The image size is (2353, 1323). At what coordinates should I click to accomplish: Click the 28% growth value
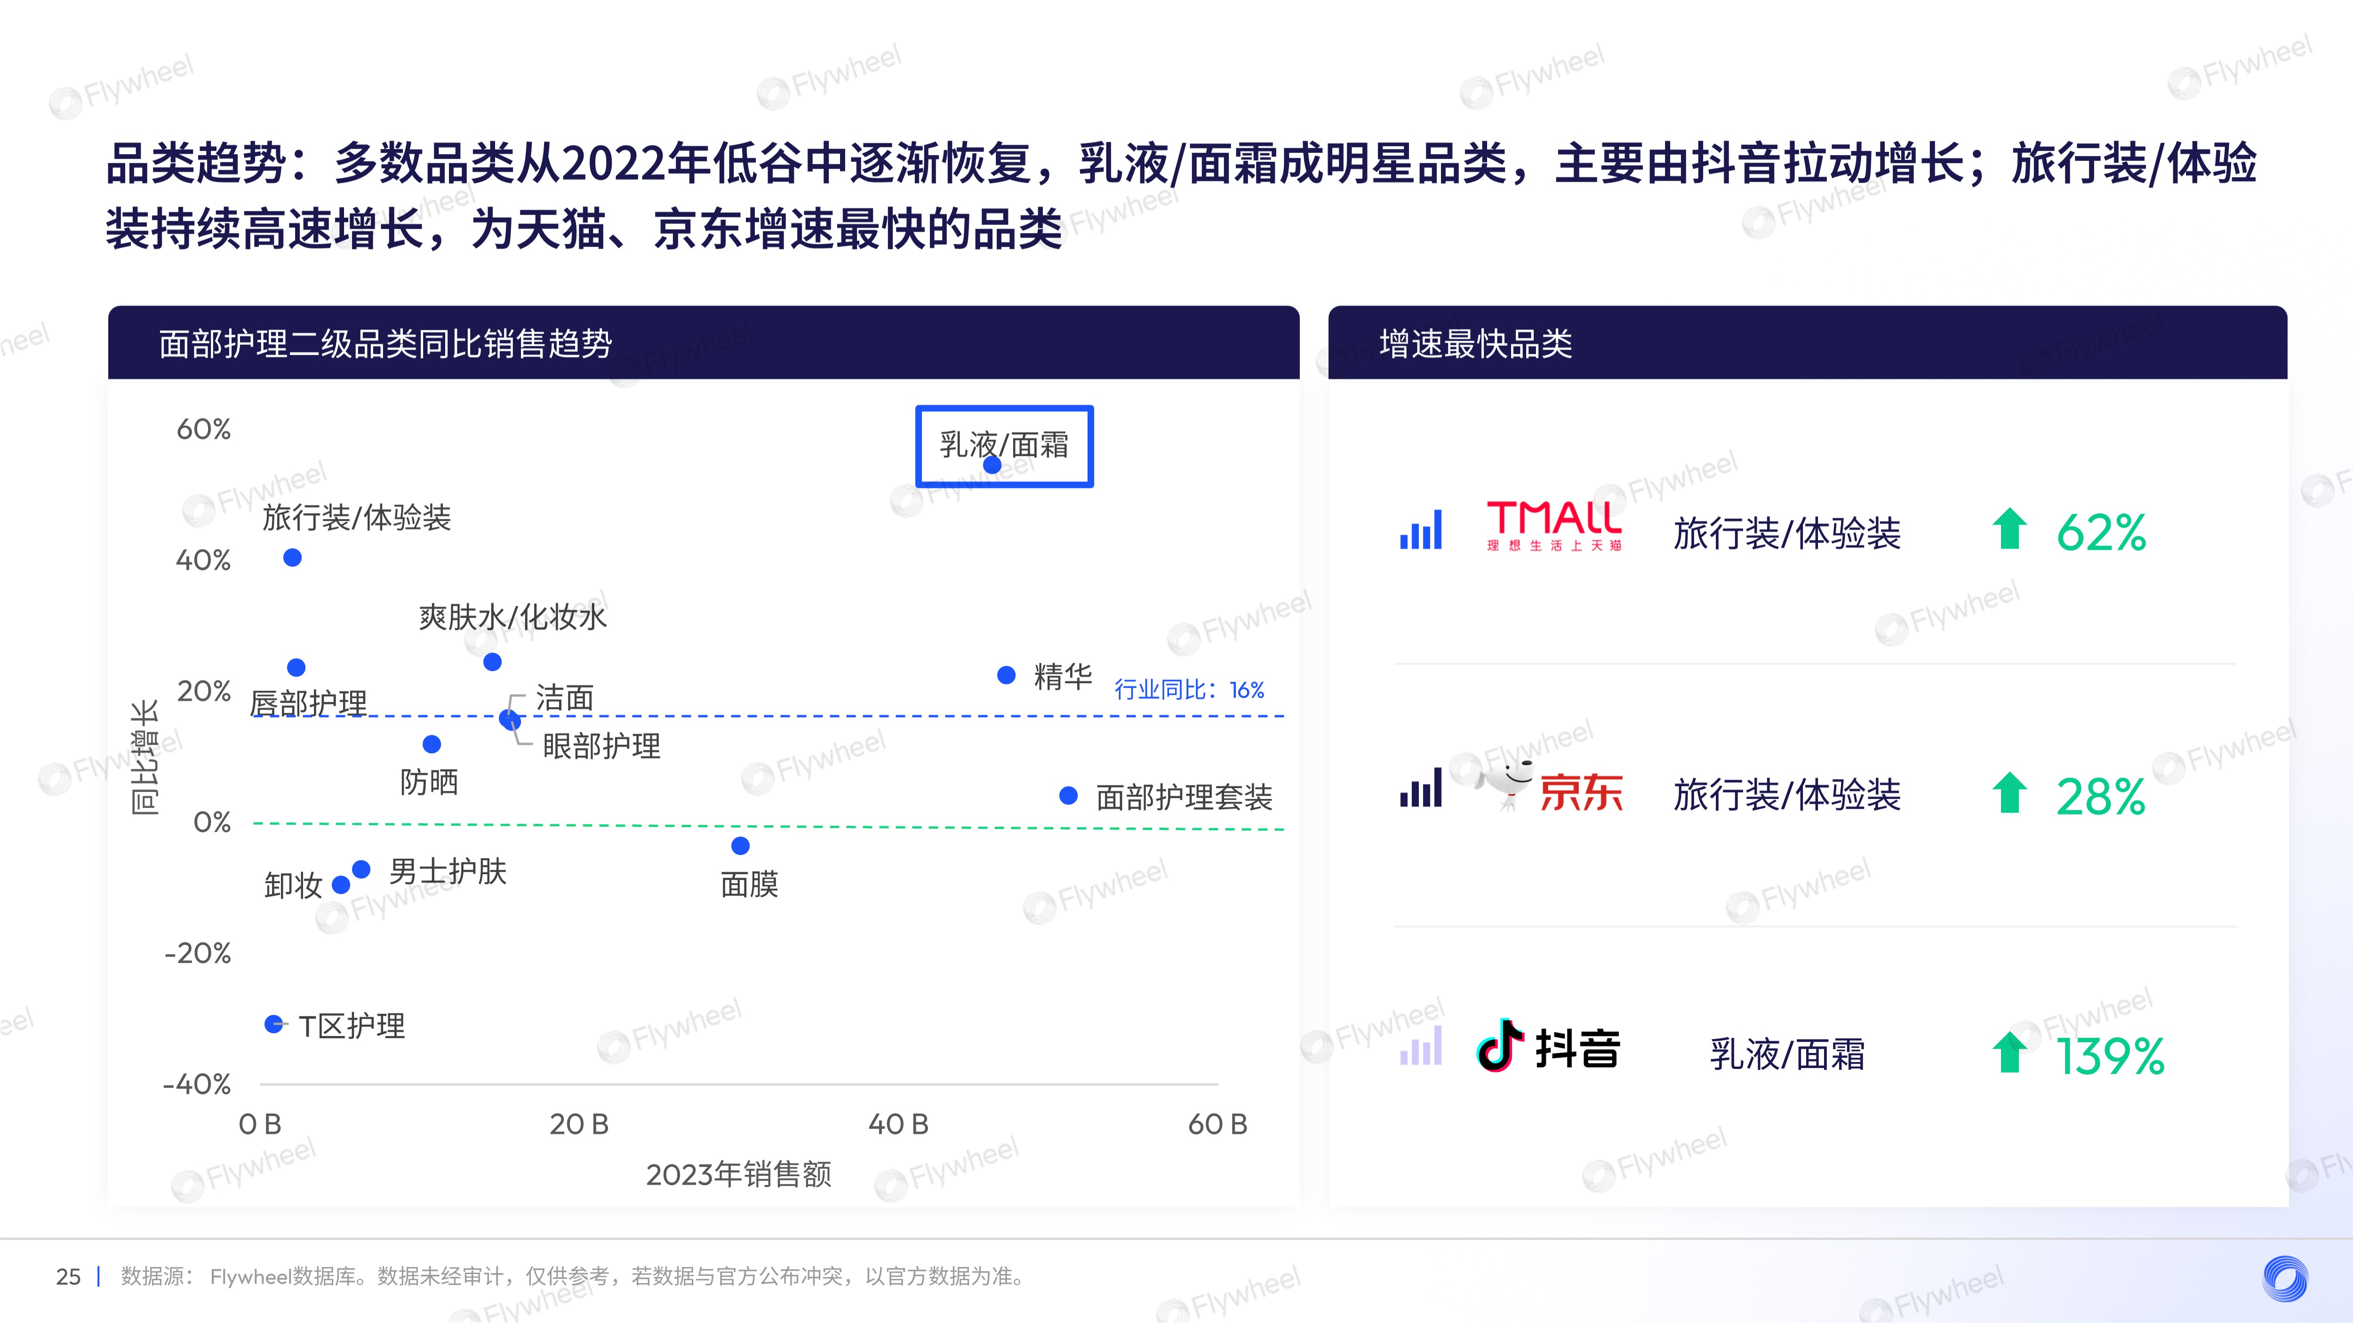(x=2101, y=796)
